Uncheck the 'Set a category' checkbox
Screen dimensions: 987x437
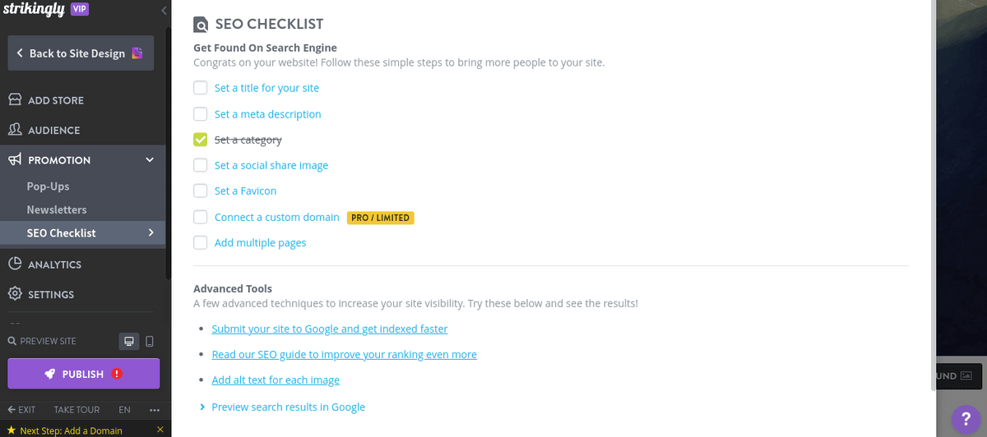pos(201,140)
